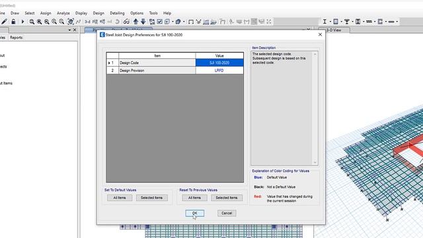Select the SJI 100-2020 design code value
The height and width of the screenshot is (238, 423).
[219, 63]
